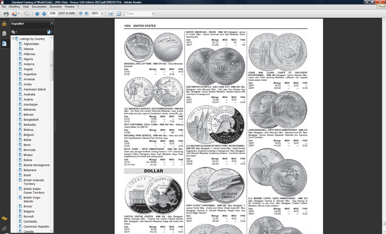
Task: Select the Belgium bookmark
Action: coord(29,135)
